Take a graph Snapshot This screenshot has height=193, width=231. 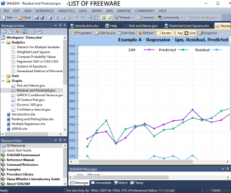[208, 33]
